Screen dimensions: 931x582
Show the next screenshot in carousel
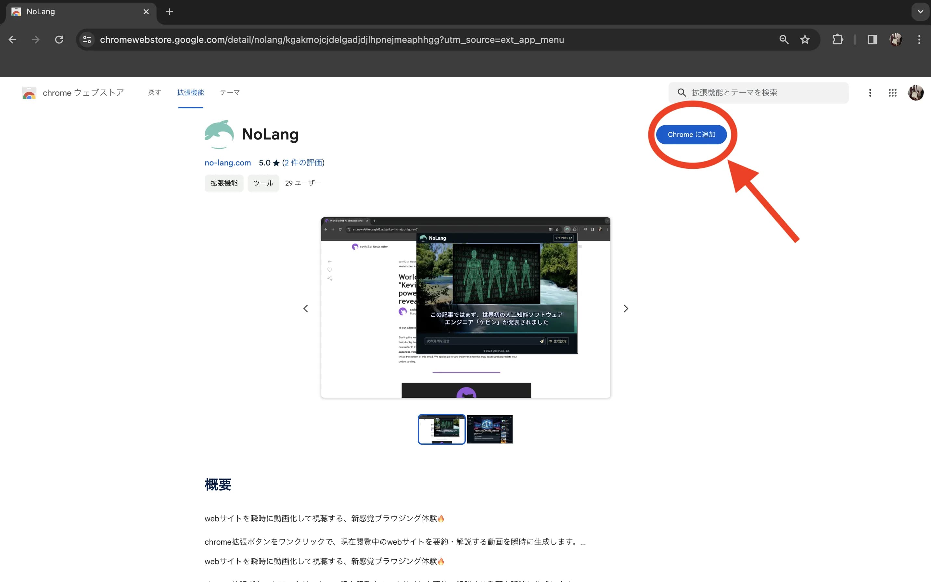(x=626, y=309)
